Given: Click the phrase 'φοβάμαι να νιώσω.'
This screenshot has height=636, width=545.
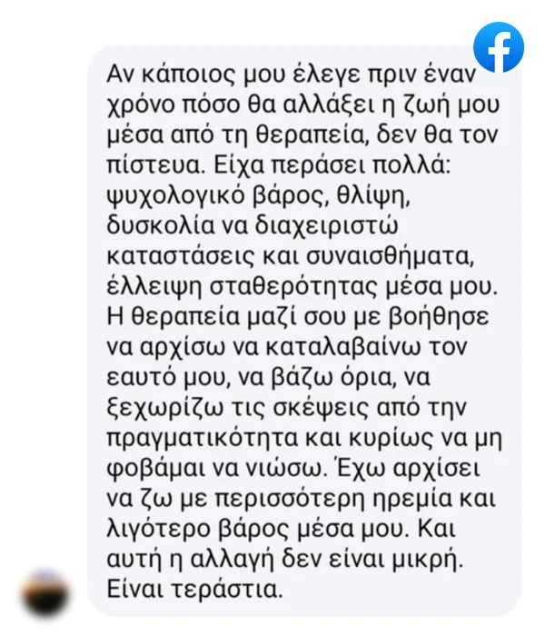Looking at the screenshot, I should click(x=216, y=469).
